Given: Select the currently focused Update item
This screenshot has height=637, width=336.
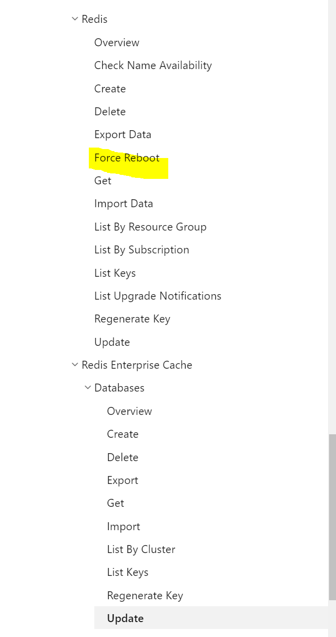Looking at the screenshot, I should click(x=125, y=618).
